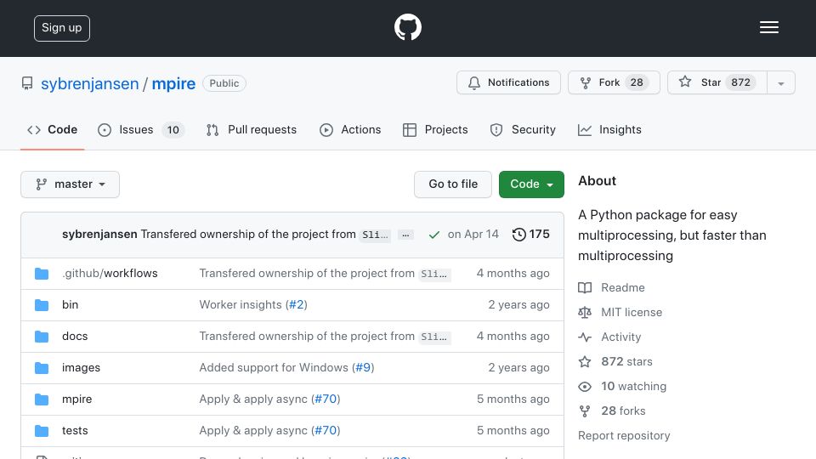816x459 pixels.
Task: Click the history clock icon
Action: point(518,235)
